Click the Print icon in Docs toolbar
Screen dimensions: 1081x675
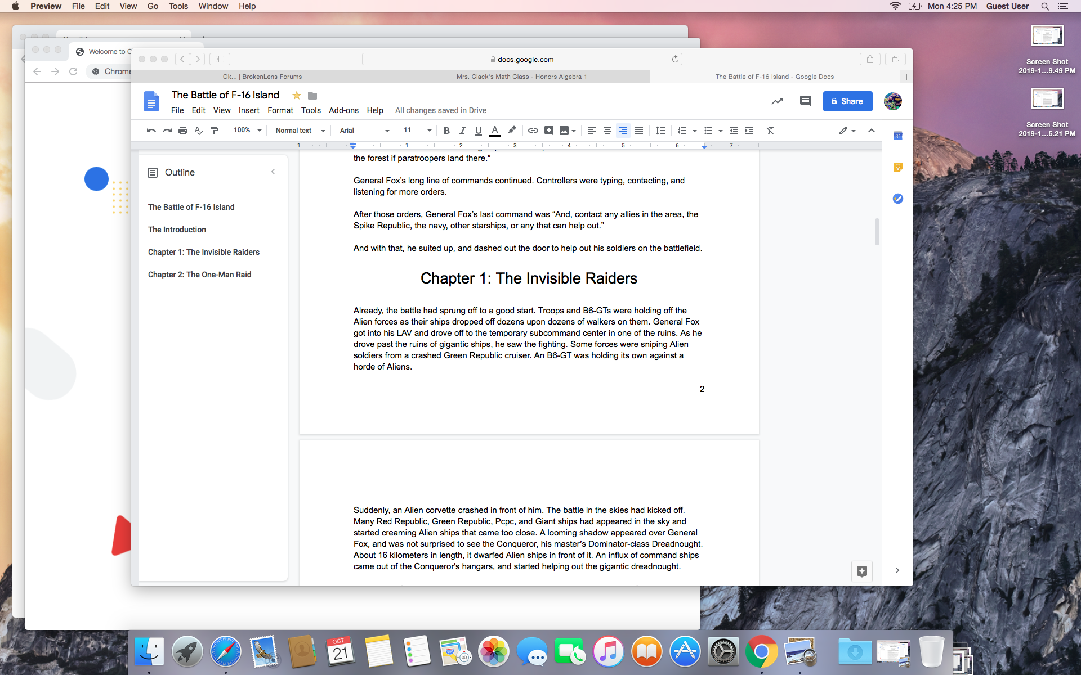[x=183, y=130]
